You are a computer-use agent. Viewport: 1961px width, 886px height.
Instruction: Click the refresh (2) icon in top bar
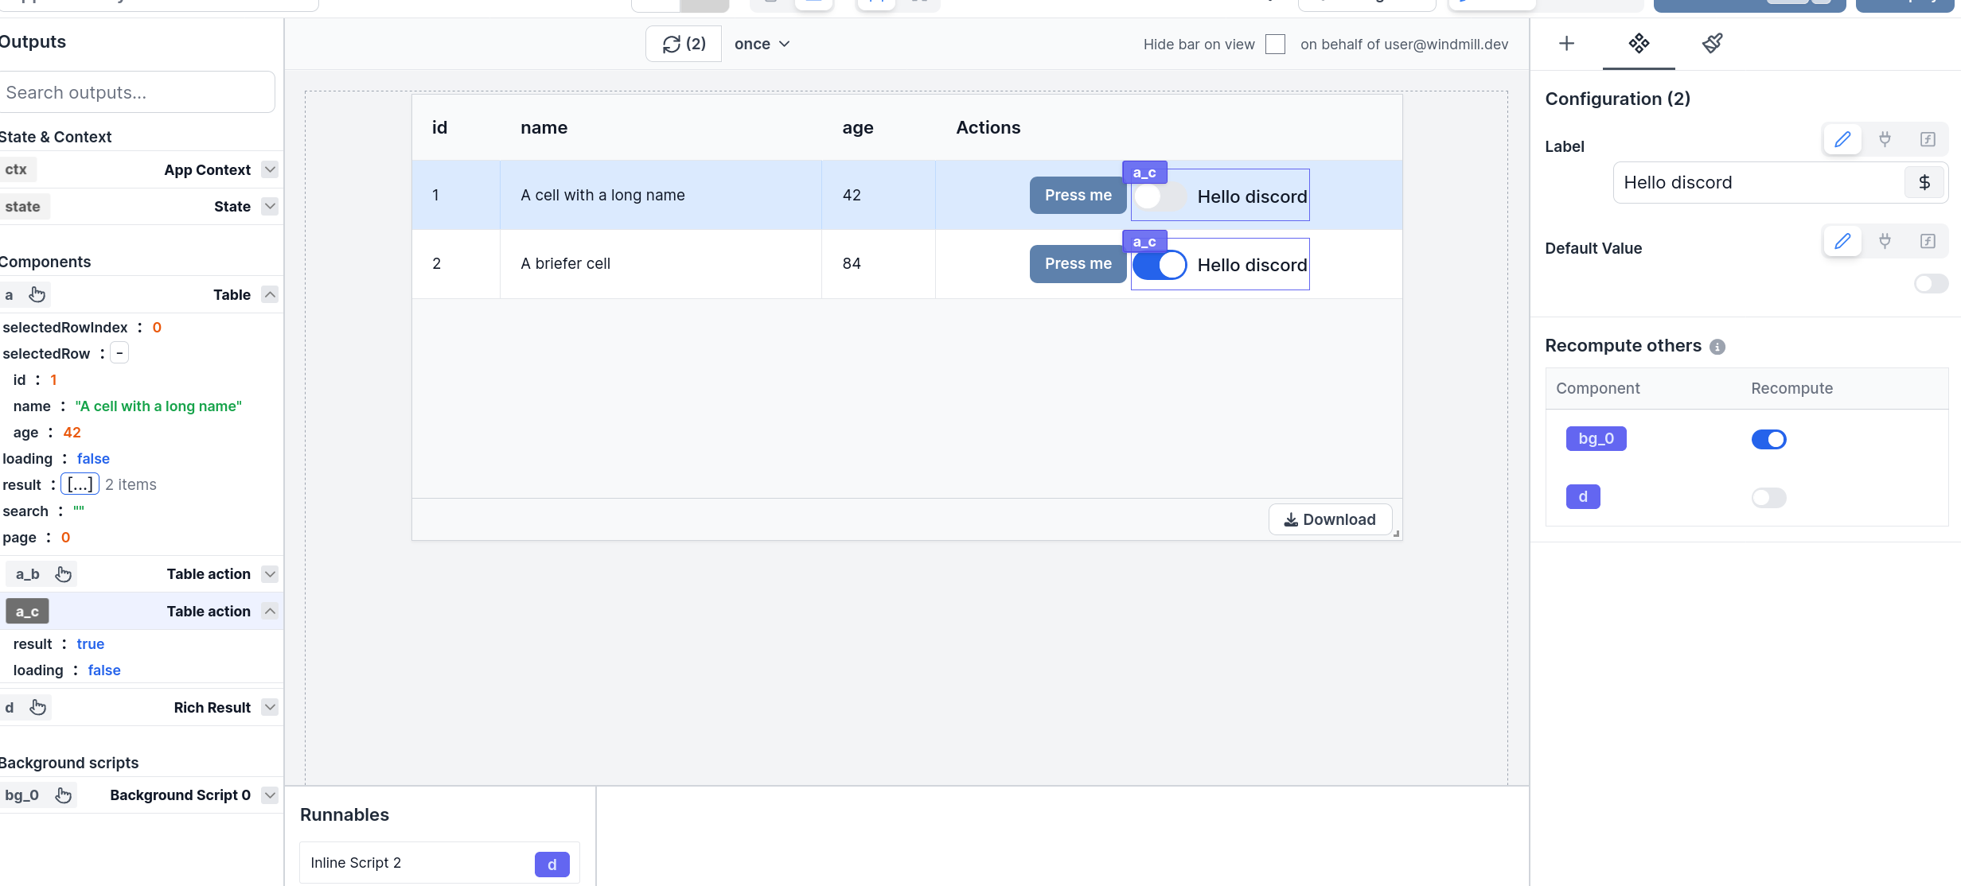(x=682, y=44)
